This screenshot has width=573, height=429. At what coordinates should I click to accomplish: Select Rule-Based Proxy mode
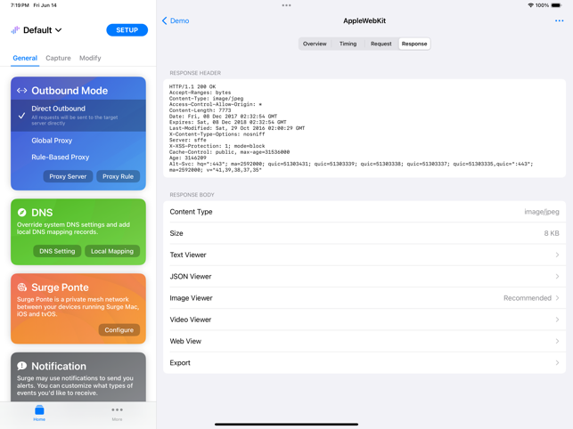click(61, 157)
